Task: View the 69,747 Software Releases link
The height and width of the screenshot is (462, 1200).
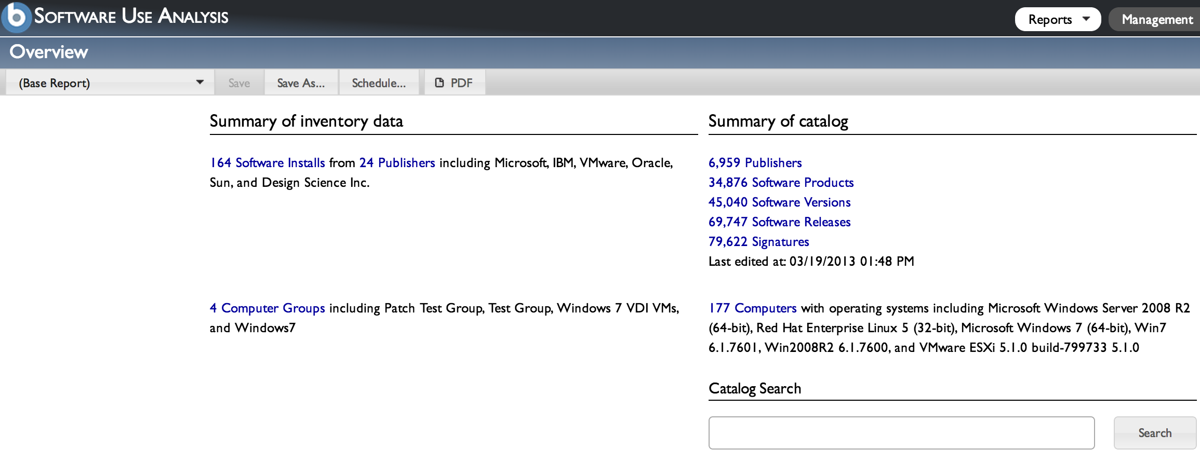Action: click(779, 222)
